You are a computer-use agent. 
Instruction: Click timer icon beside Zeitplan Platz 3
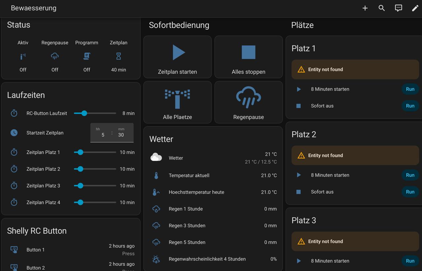[x=14, y=186]
